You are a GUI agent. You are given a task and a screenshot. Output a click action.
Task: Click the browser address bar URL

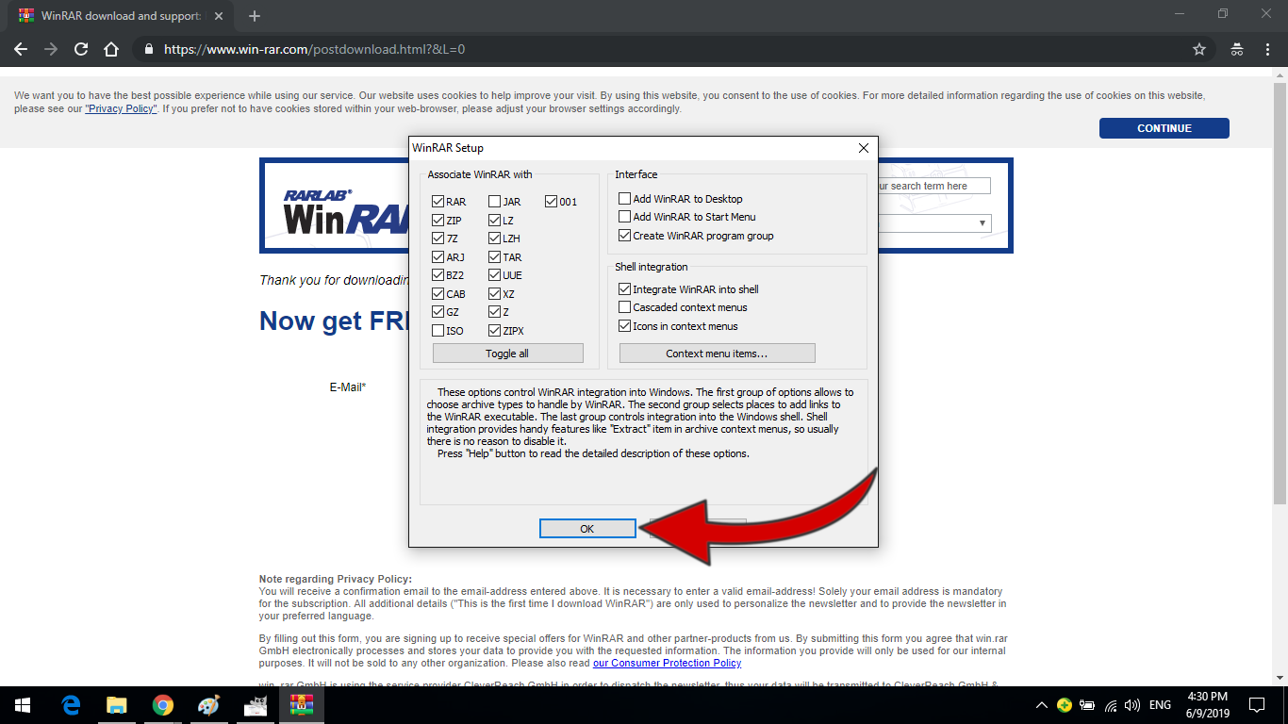(x=314, y=49)
